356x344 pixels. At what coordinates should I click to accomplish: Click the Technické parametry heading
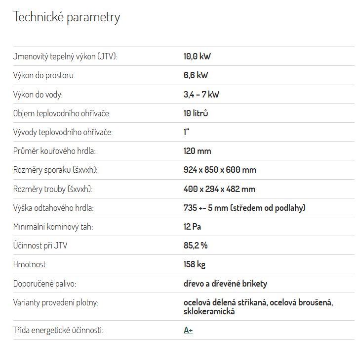(x=67, y=17)
